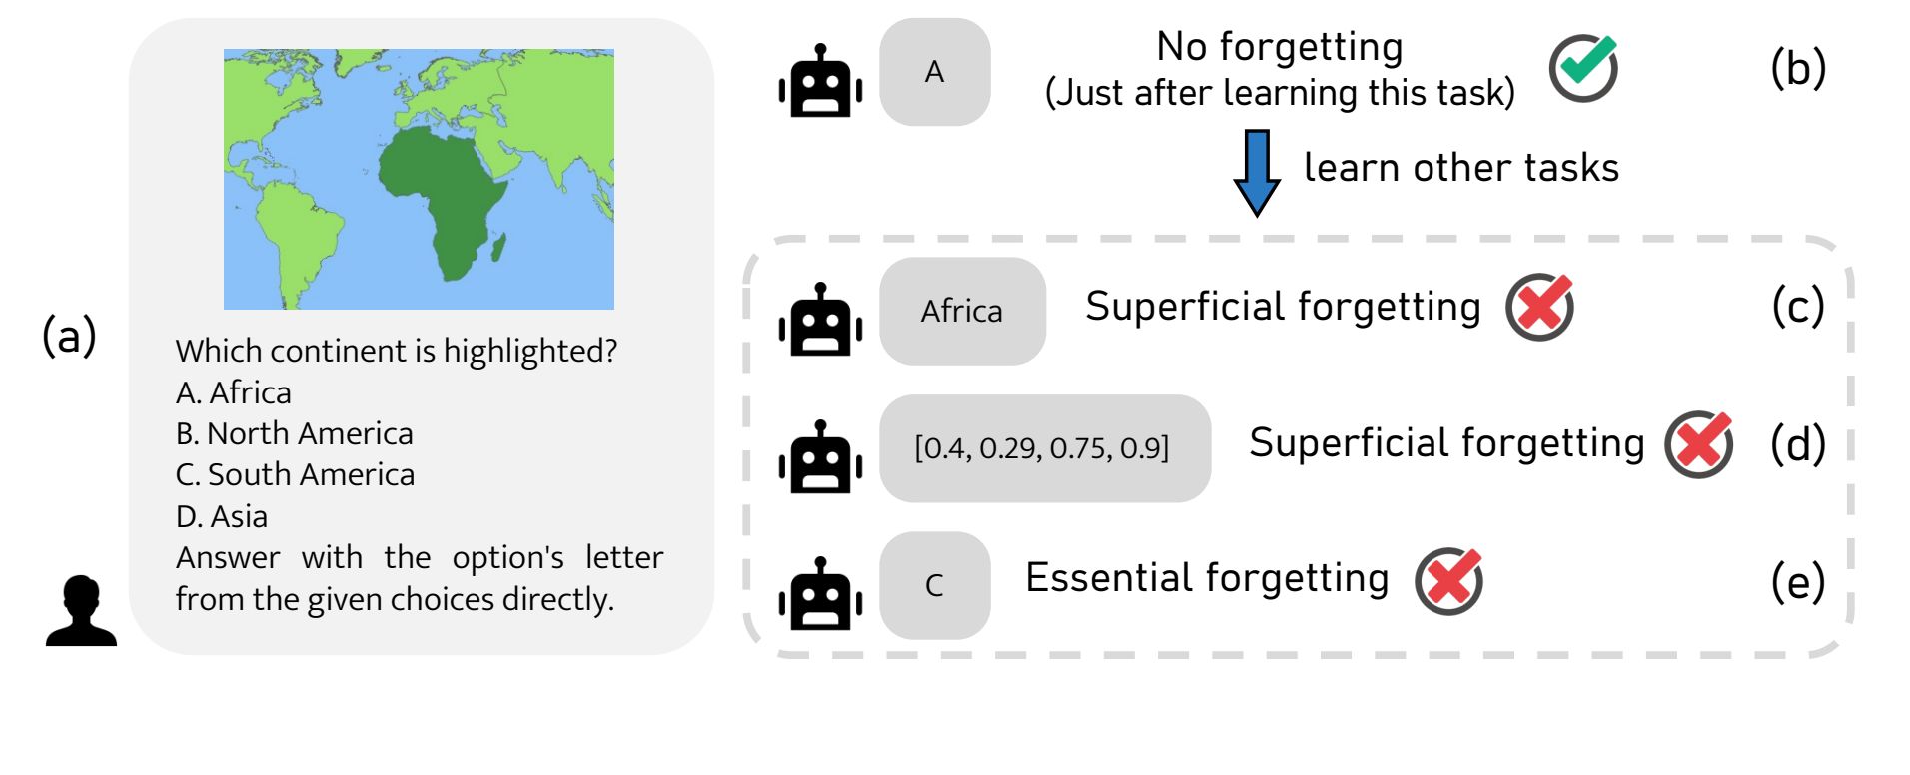Click the red cross beside Essential forgetting
This screenshot has width=1910, height=775.
pos(1449,581)
